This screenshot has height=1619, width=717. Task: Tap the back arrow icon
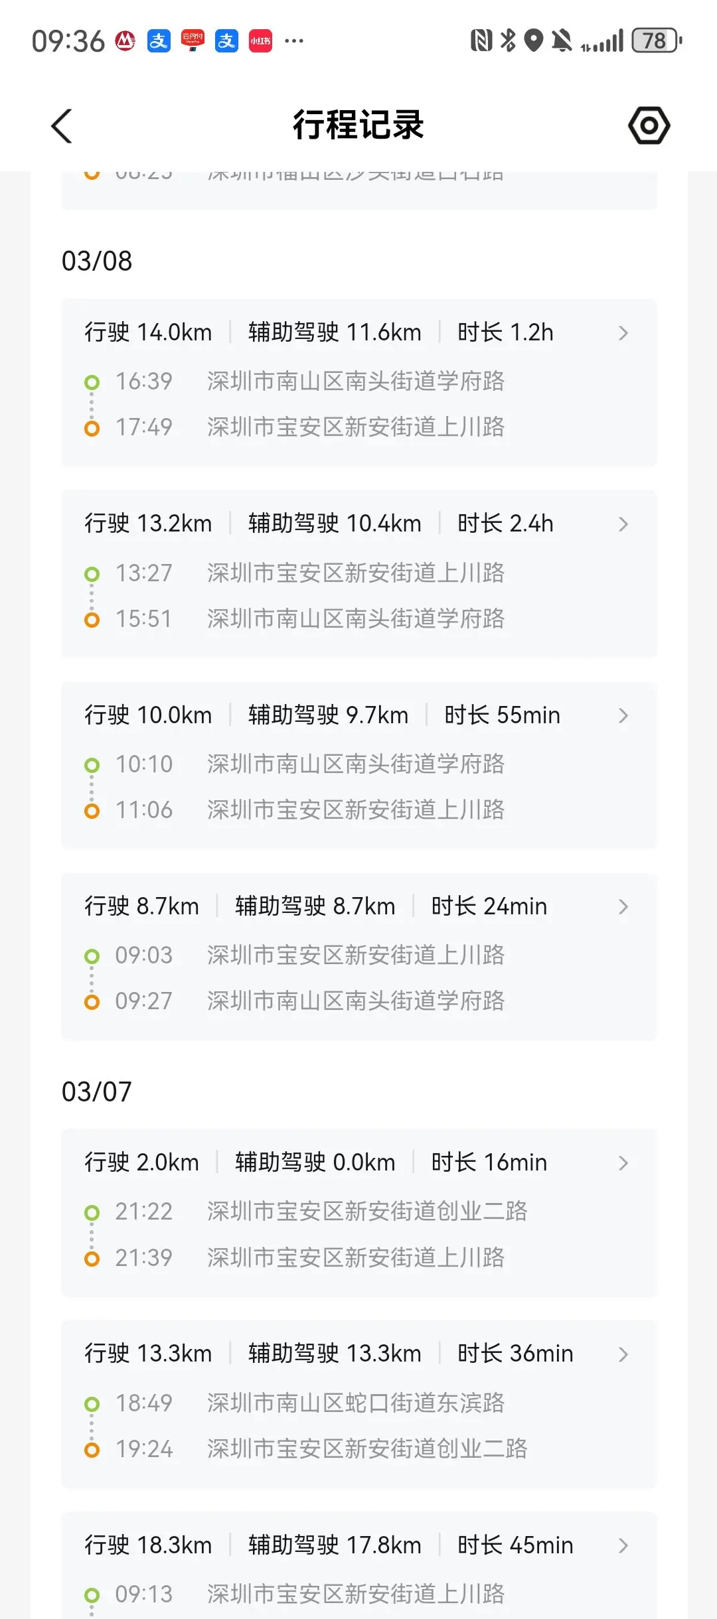62,126
